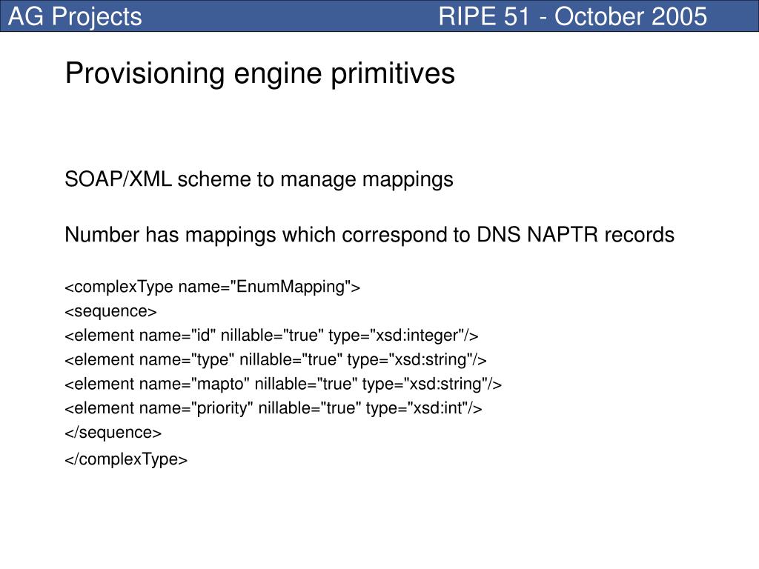Click the complexType name="EnumMapping" opening line
The height and width of the screenshot is (569, 759).
(213, 287)
